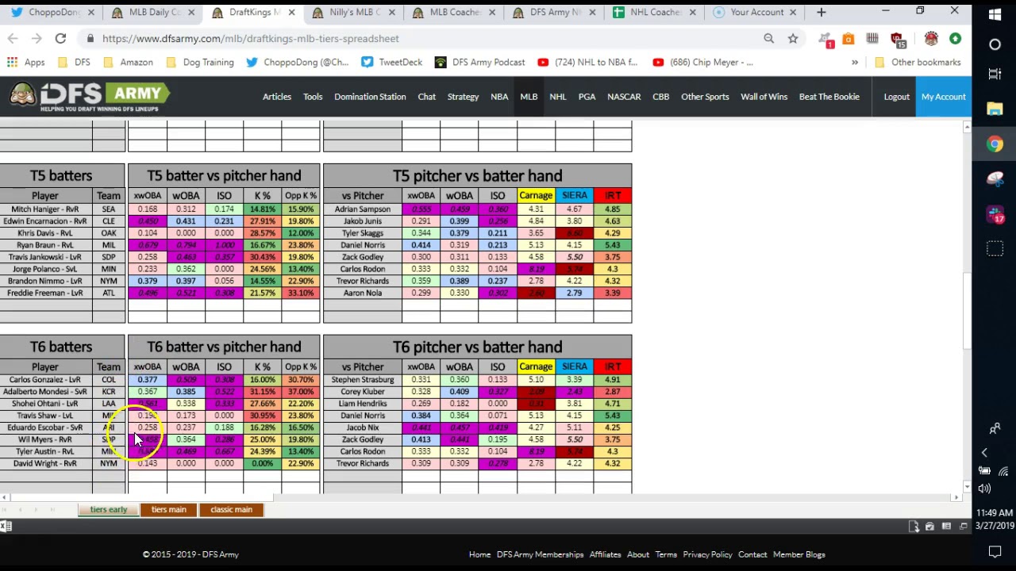Open the Dog Training bookmark folder
Viewport: 1016px width, 571px height.
click(199, 62)
